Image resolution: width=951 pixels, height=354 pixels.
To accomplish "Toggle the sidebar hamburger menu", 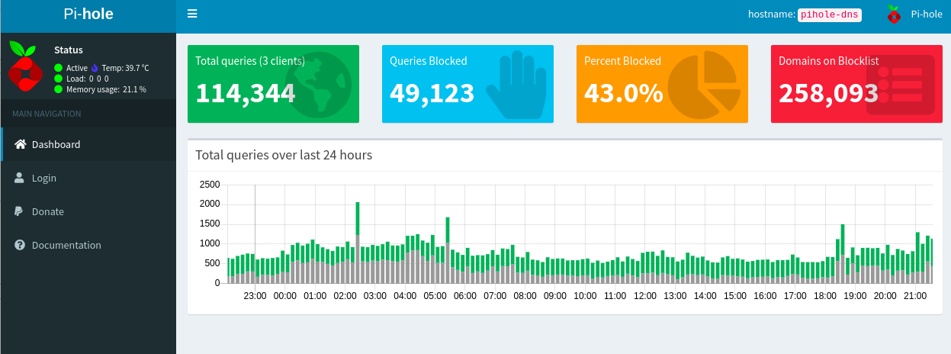I will (x=192, y=14).
